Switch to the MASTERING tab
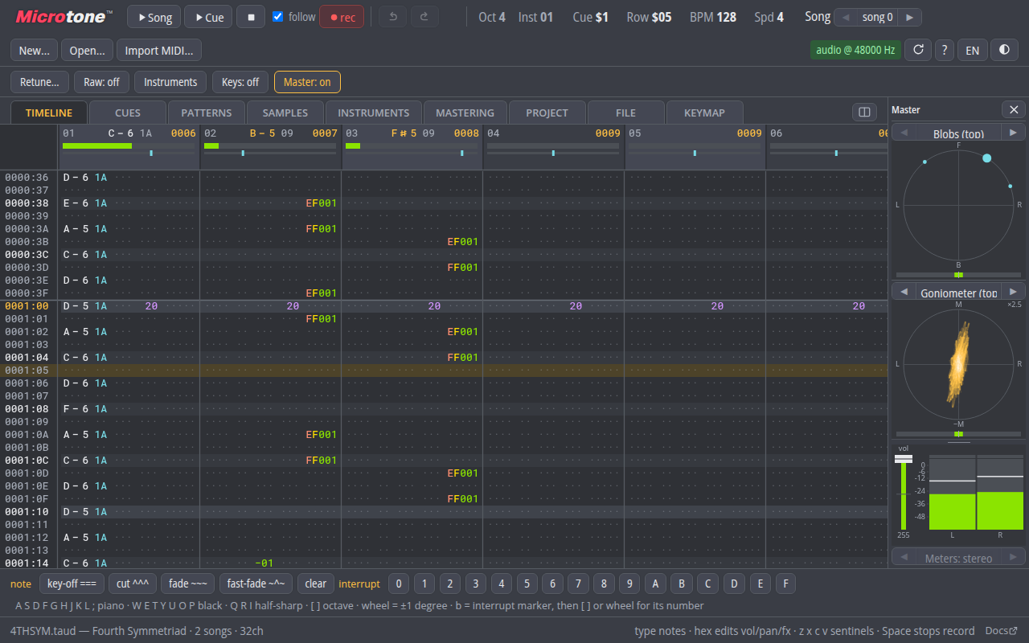This screenshot has width=1029, height=643. click(x=465, y=113)
